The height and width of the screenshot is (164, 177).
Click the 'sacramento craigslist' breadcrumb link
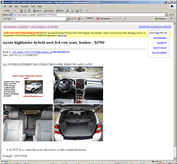[16, 27]
